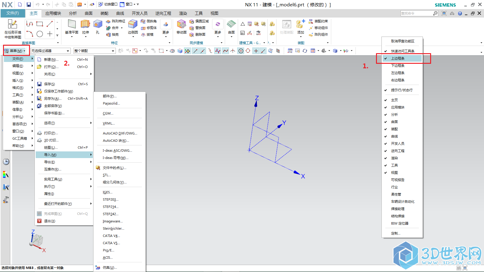Click the command finder search icon
The width and height of the screenshot is (484, 272).
click(x=435, y=13)
